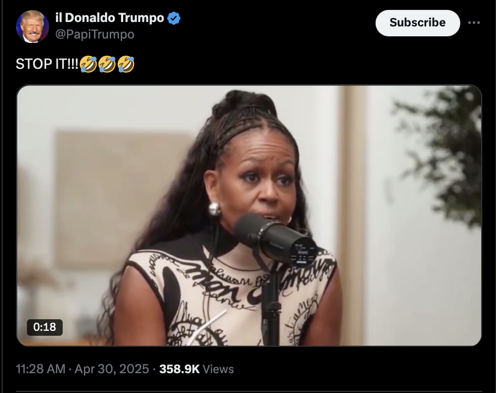Click the 0:18 video duration badge
This screenshot has height=393, width=496.
click(45, 327)
